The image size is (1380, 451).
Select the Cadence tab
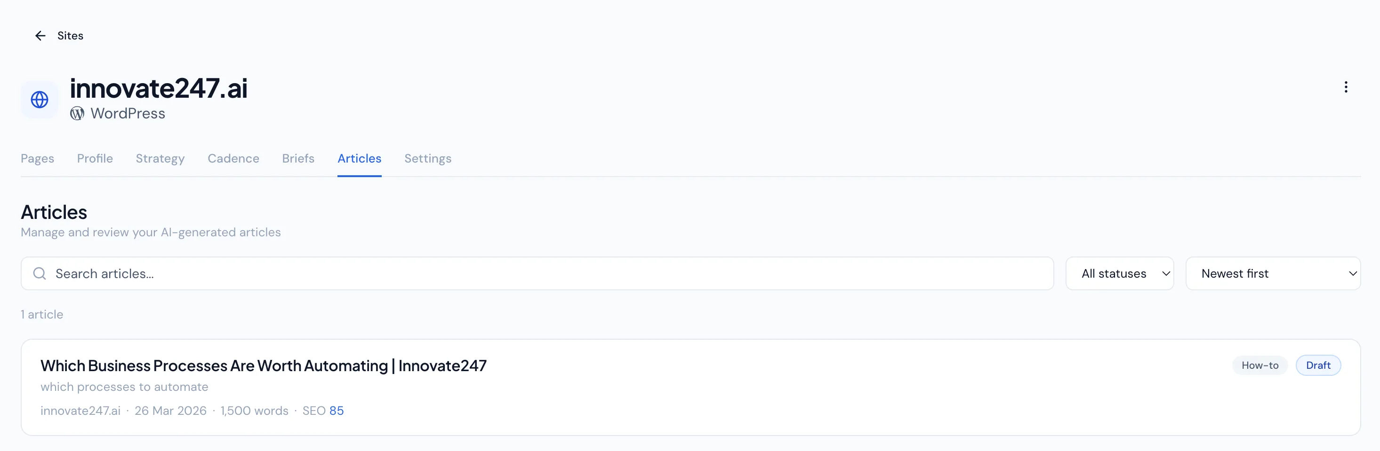tap(233, 159)
